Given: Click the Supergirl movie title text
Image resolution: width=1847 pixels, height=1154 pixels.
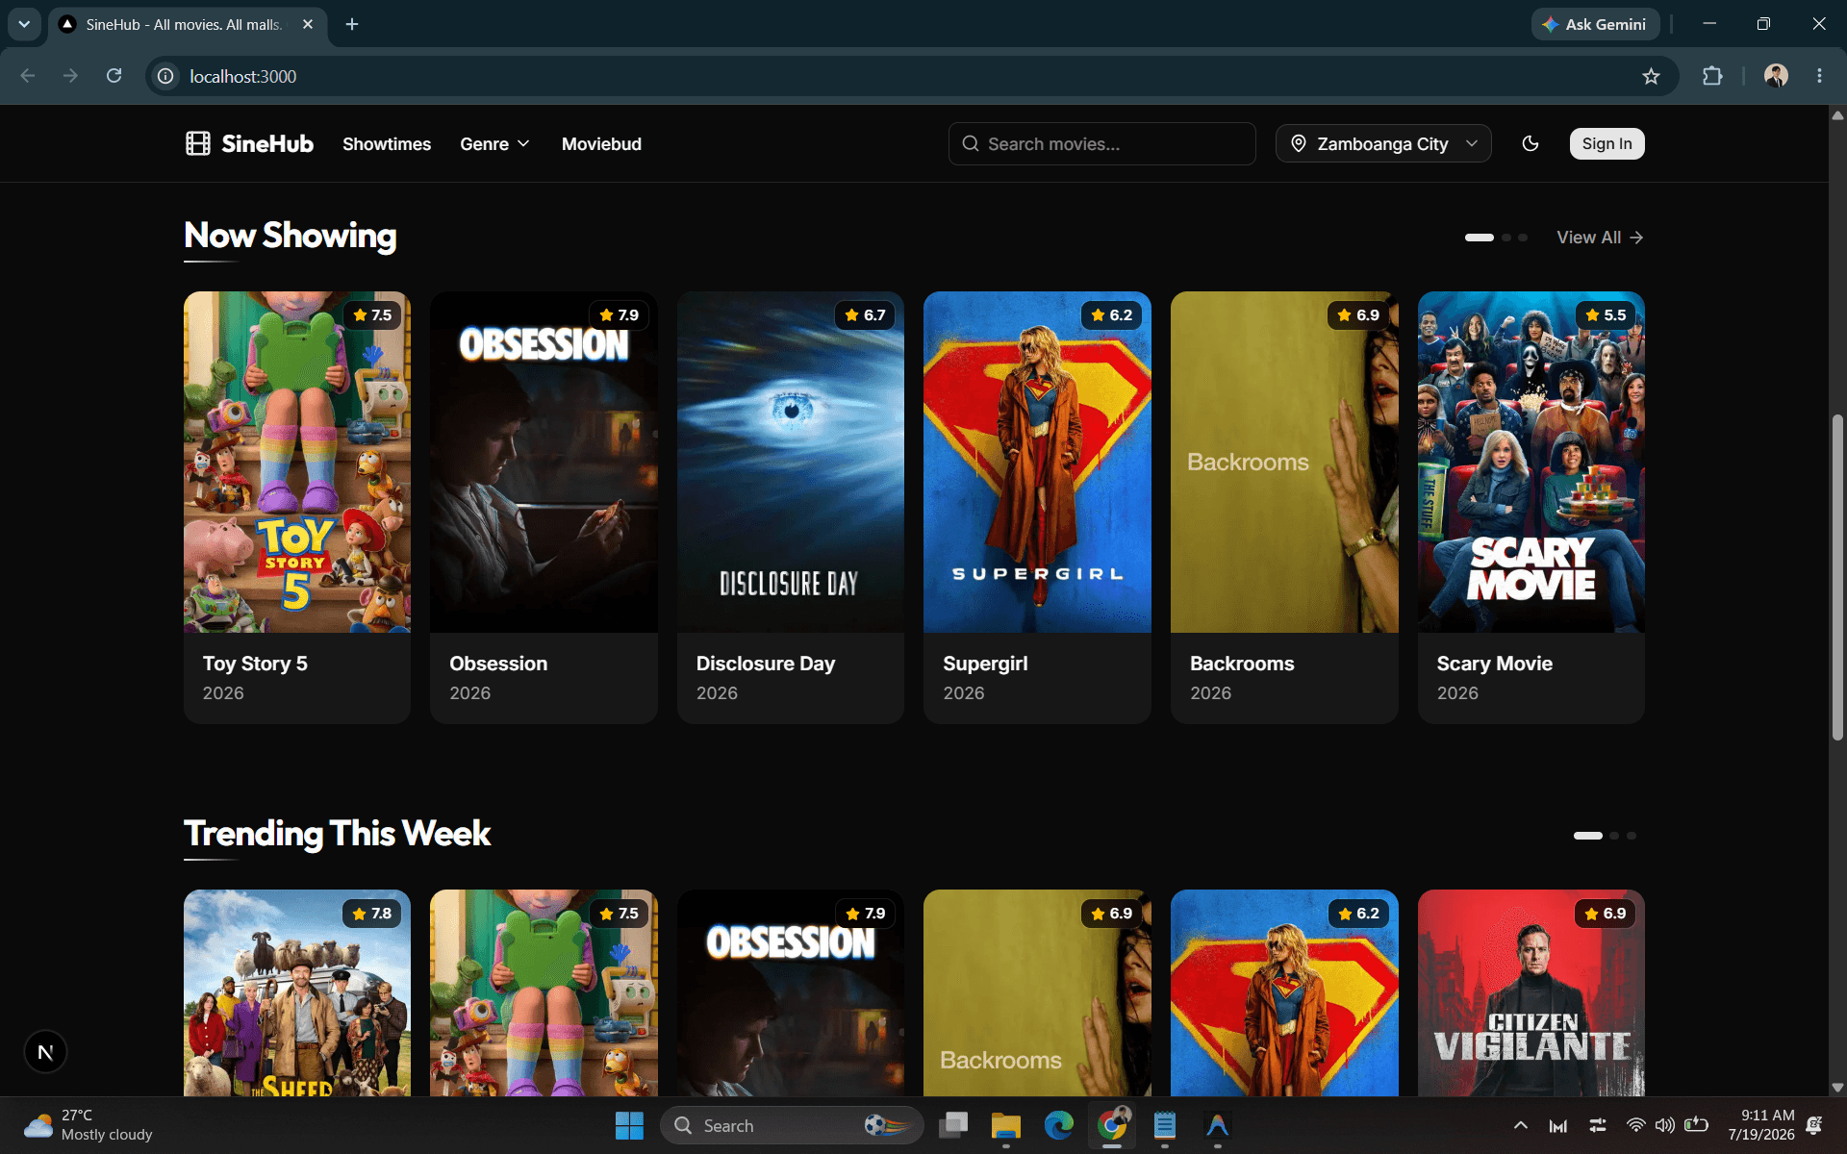Looking at the screenshot, I should click(x=985, y=664).
